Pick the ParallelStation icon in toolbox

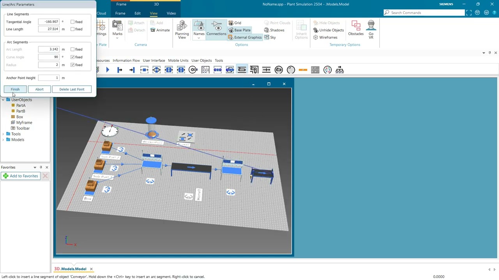click(x=156, y=70)
